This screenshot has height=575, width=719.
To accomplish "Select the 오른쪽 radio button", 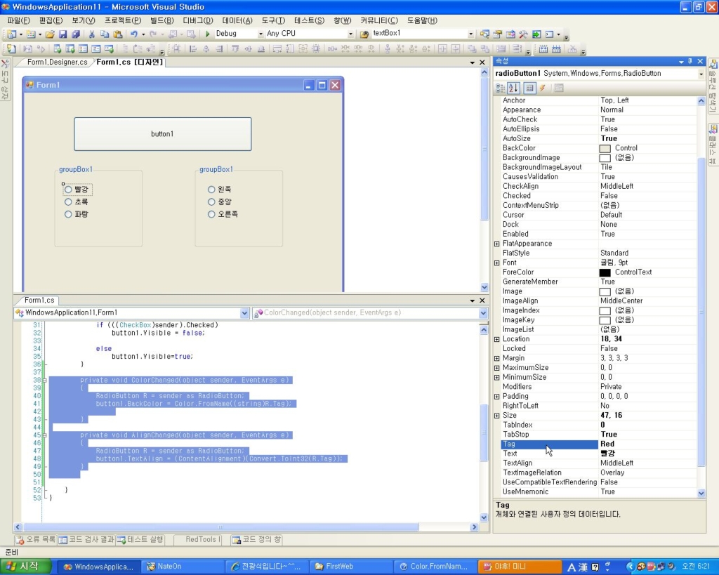I will (223, 214).
